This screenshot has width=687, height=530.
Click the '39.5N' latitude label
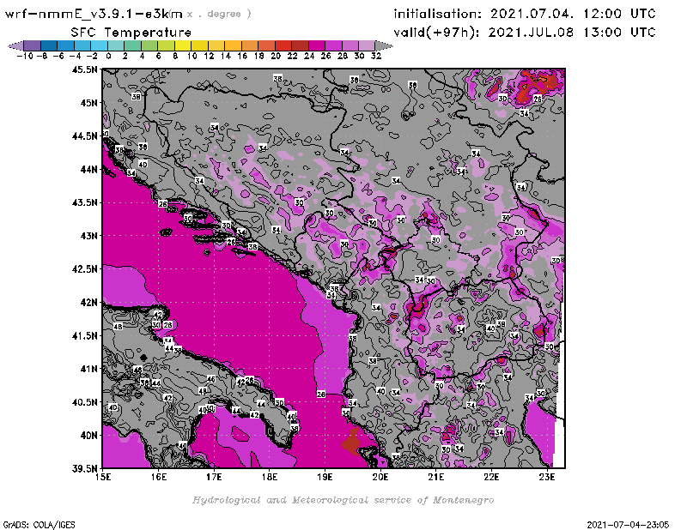[x=84, y=469]
